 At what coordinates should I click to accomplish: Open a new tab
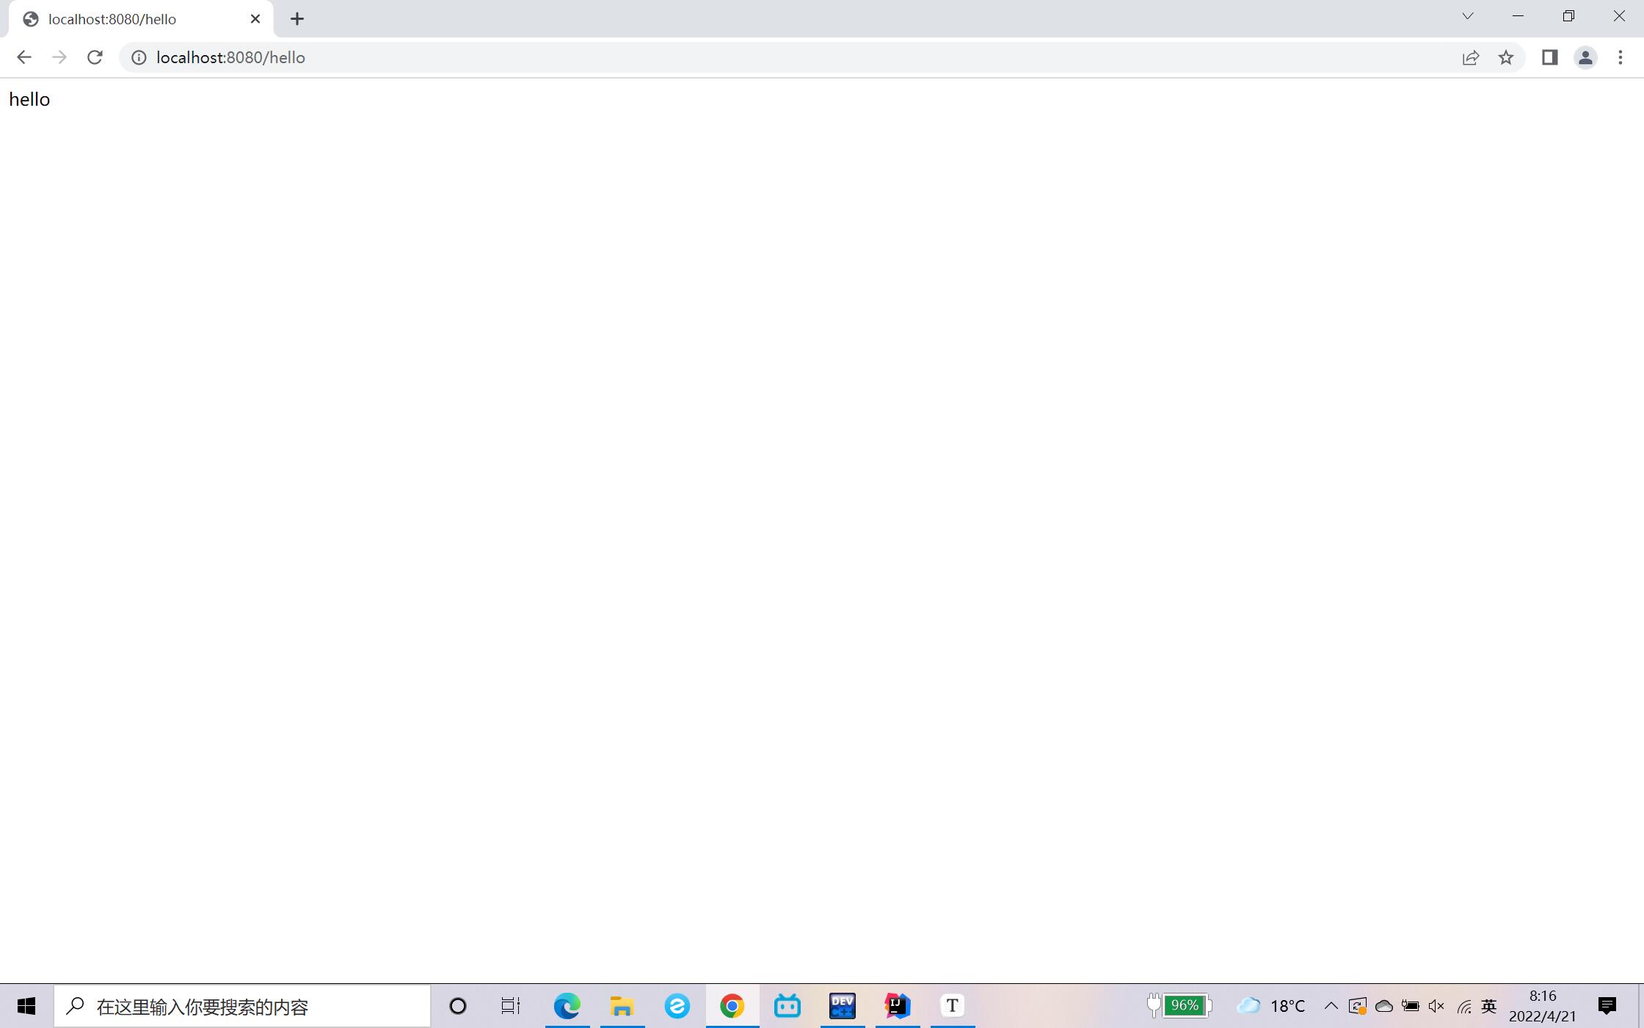(297, 19)
